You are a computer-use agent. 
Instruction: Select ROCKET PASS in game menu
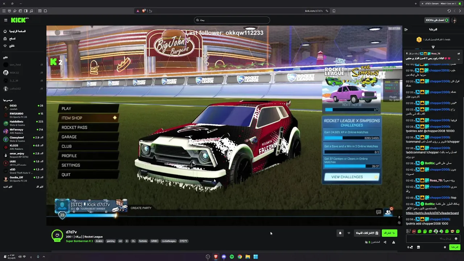tap(89, 127)
